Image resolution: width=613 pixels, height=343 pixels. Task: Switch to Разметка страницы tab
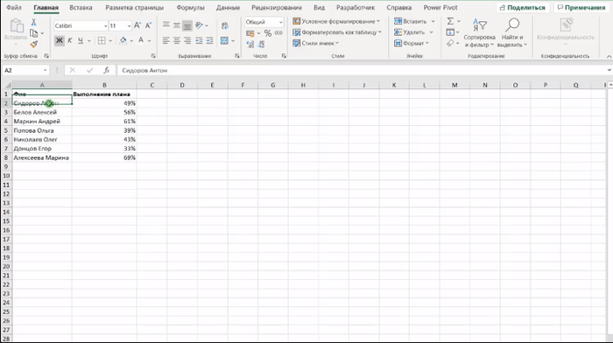135,7
